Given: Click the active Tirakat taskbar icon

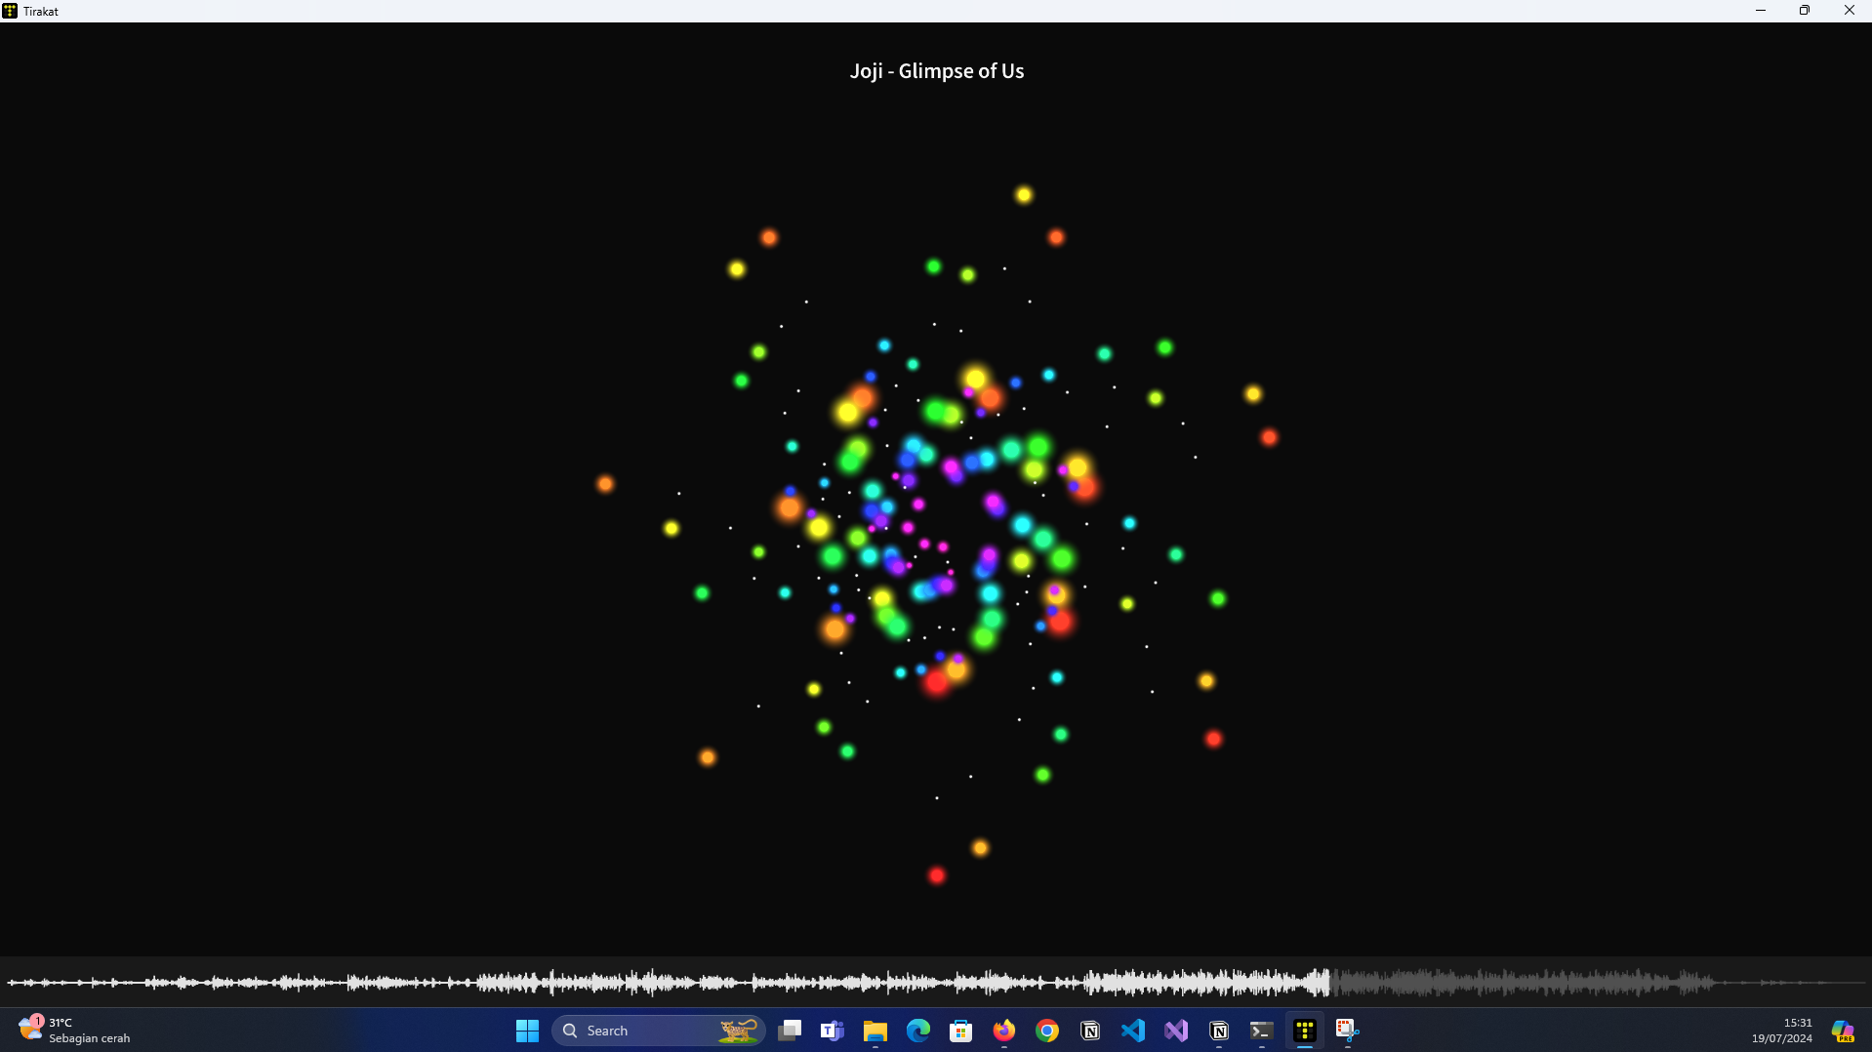Looking at the screenshot, I should click(1305, 1031).
